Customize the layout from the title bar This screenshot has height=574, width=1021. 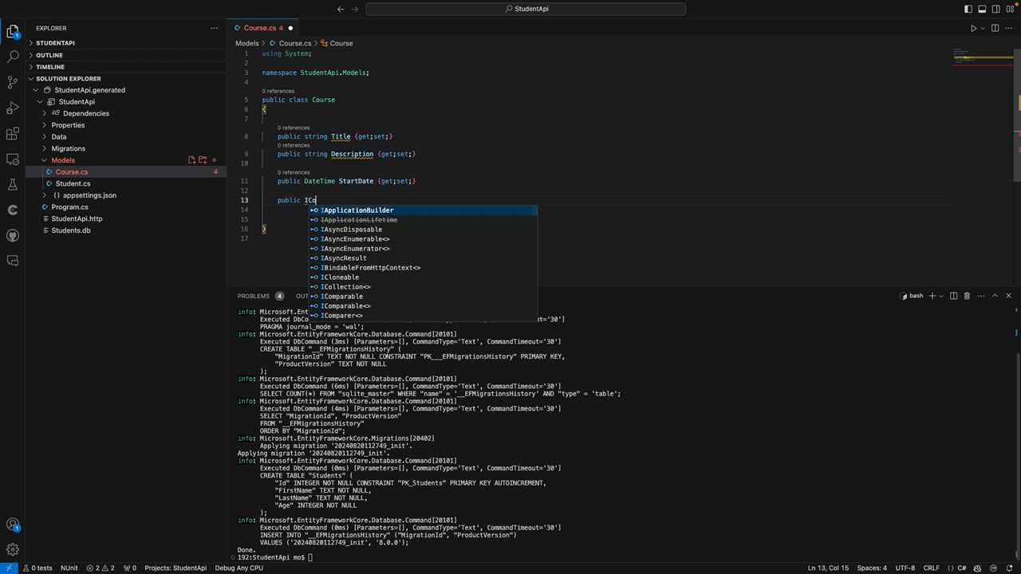point(1011,9)
